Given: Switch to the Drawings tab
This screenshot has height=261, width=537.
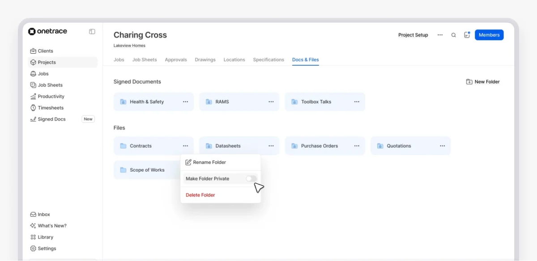Looking at the screenshot, I should 205,59.
